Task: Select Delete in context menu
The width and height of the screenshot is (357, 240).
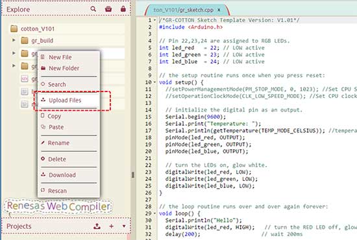Action: [69, 159]
